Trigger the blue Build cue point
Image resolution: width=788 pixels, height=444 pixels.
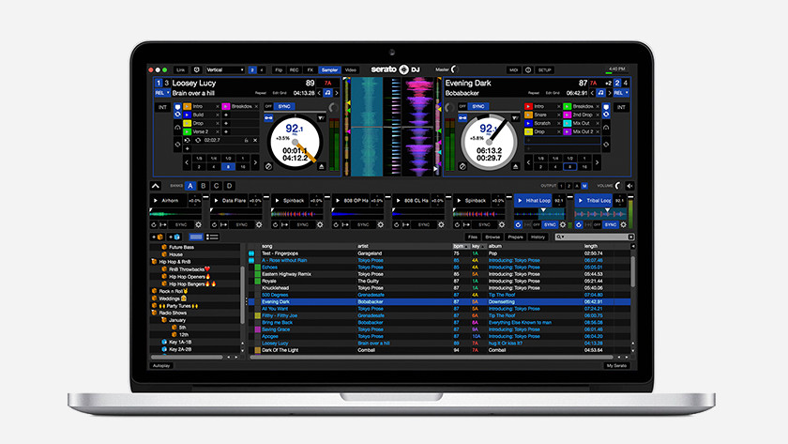(x=188, y=115)
